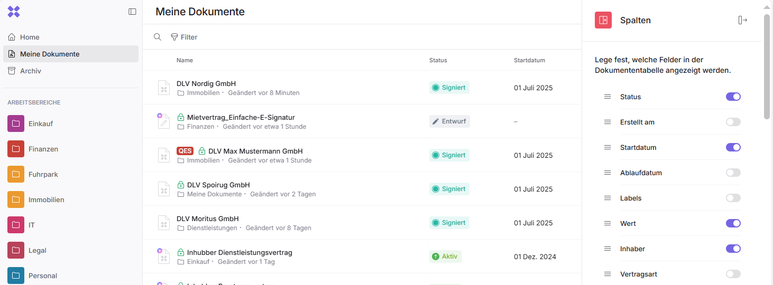Sort by the Startdatum column header
The image size is (773, 285).
click(529, 60)
